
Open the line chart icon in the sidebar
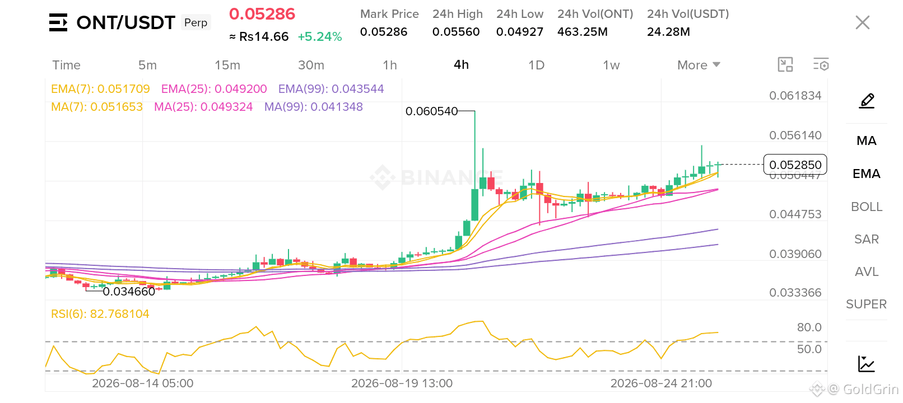(867, 364)
